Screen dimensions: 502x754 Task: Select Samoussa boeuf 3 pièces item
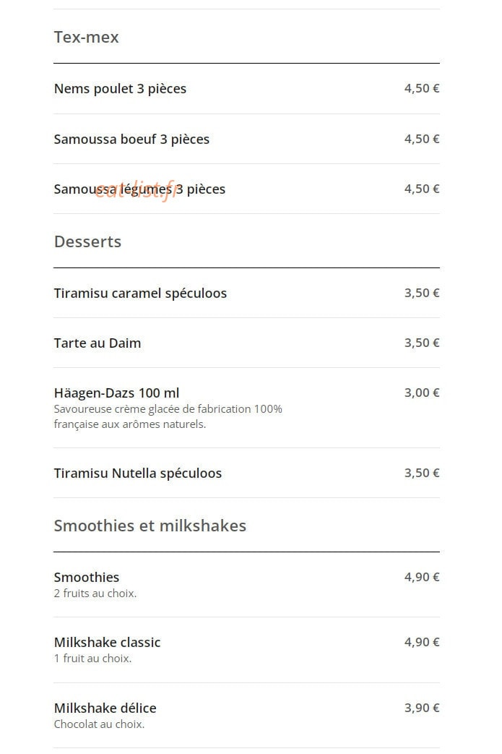246,139
